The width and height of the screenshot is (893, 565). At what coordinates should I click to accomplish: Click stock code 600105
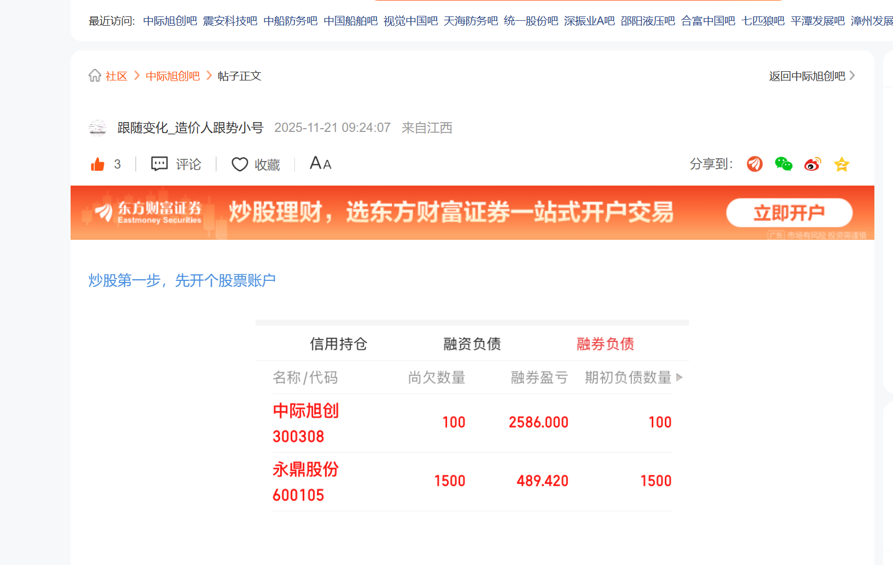[x=299, y=495]
